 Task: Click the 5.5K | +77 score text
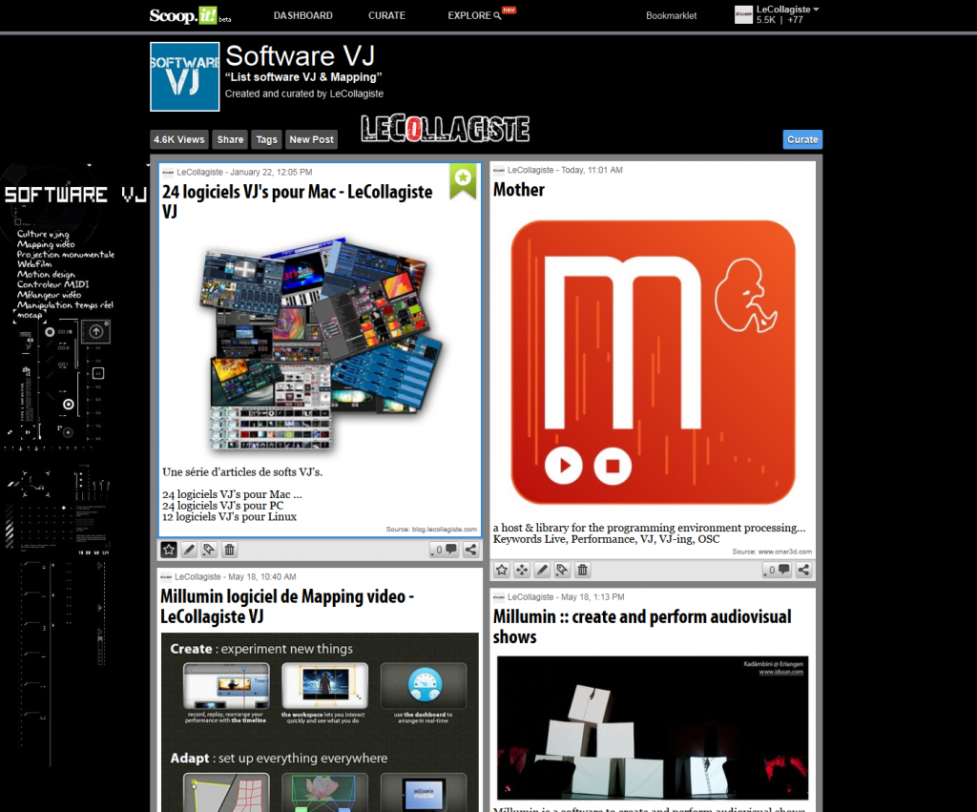[780, 20]
